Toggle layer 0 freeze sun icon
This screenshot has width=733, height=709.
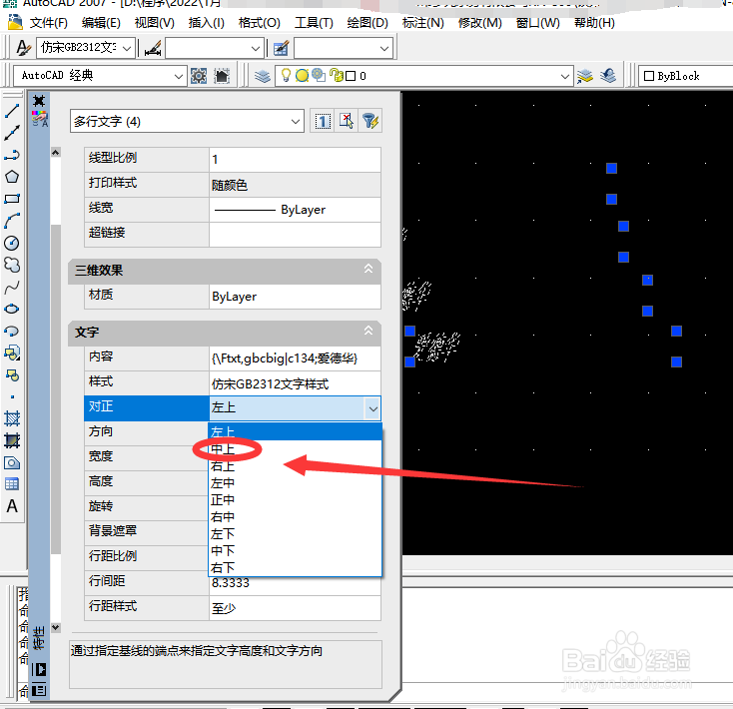pos(302,75)
